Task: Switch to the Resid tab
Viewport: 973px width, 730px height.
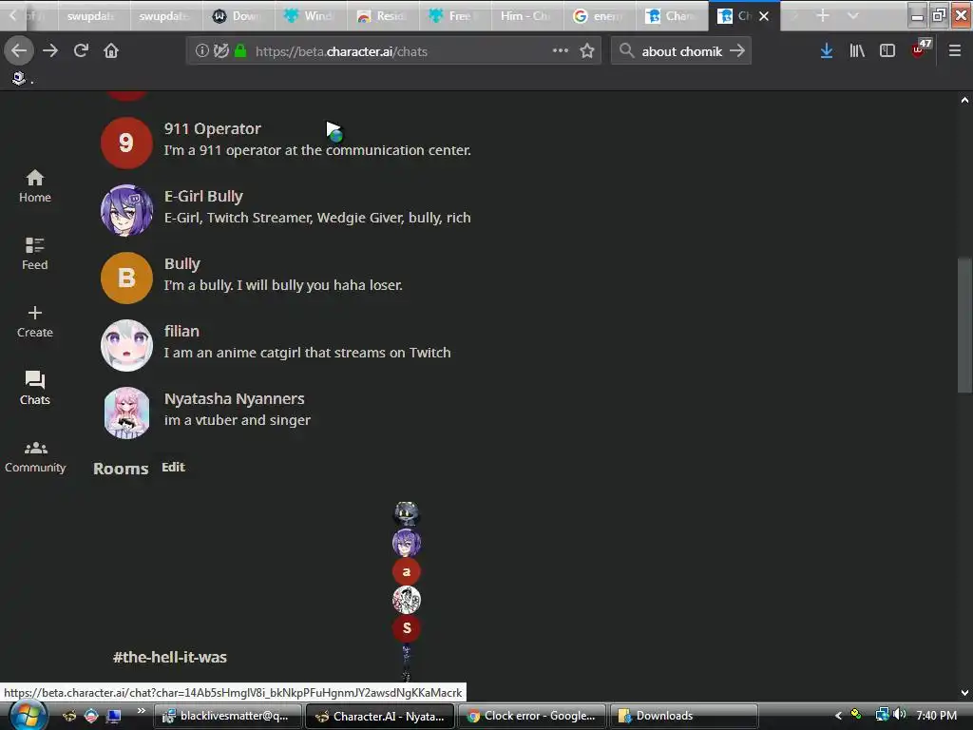Action: click(383, 15)
